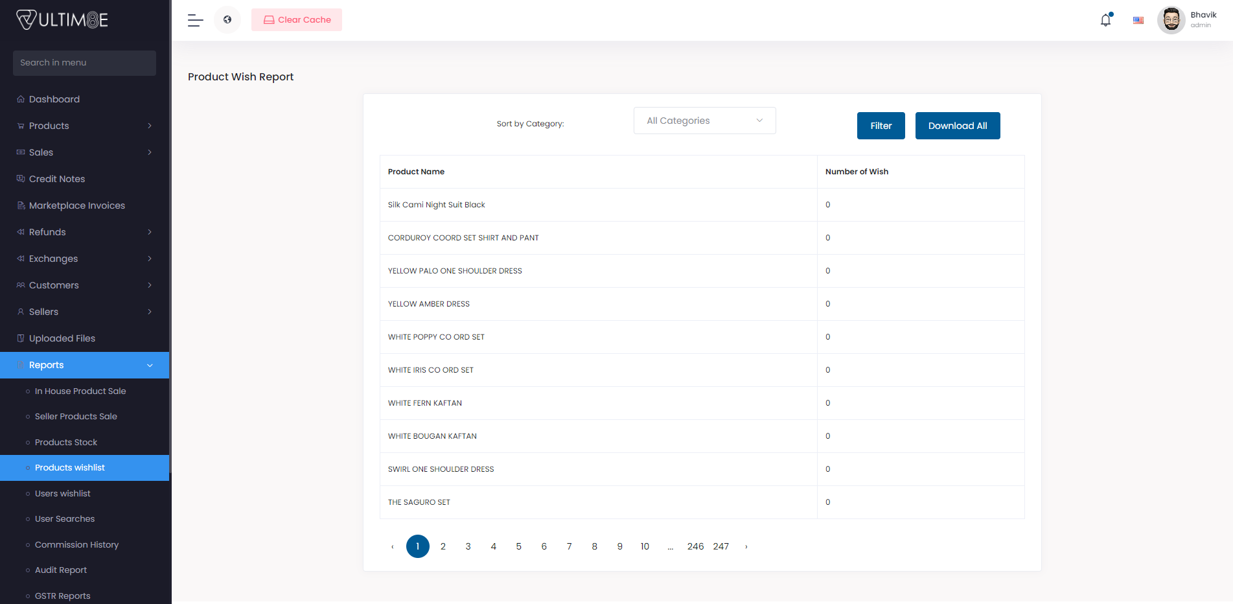This screenshot has height=604, width=1233.
Task: Open the notifications bell icon
Action: 1105,20
